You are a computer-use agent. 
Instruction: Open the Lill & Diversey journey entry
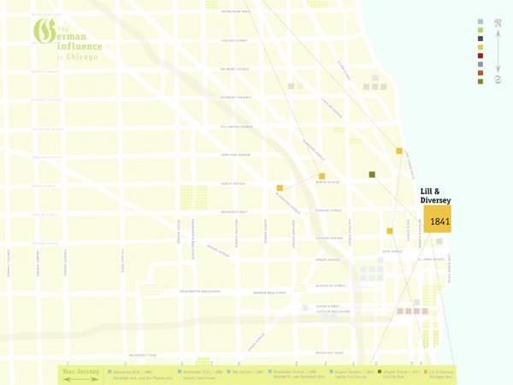pyautogui.click(x=439, y=375)
